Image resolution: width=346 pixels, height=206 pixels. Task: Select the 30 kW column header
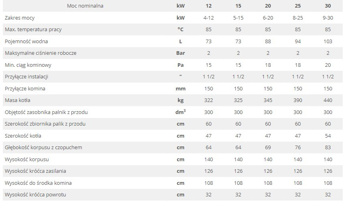click(x=328, y=6)
